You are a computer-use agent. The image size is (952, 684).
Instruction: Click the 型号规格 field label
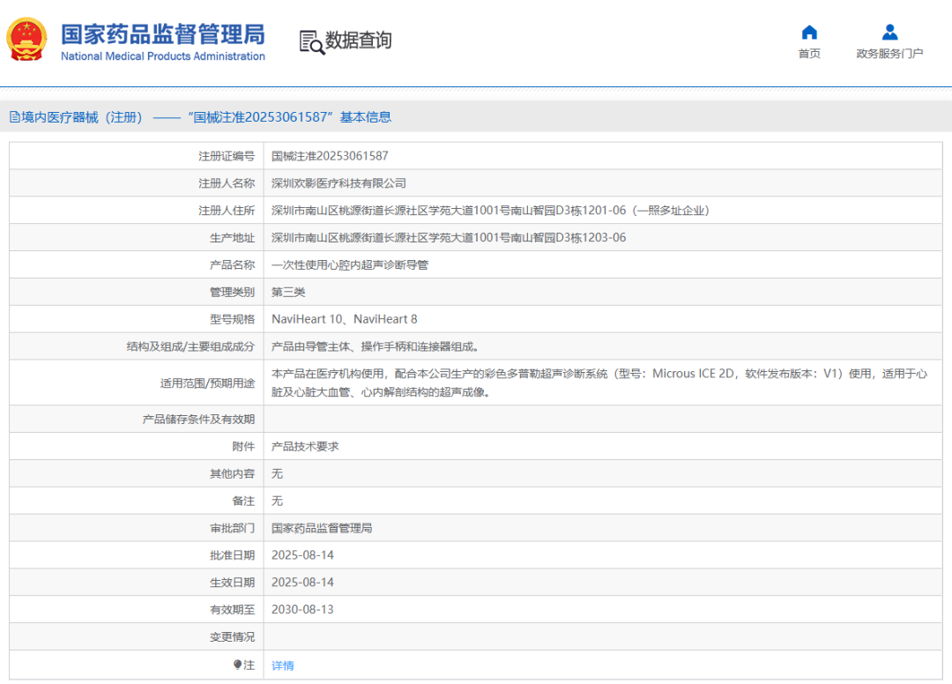[233, 319]
